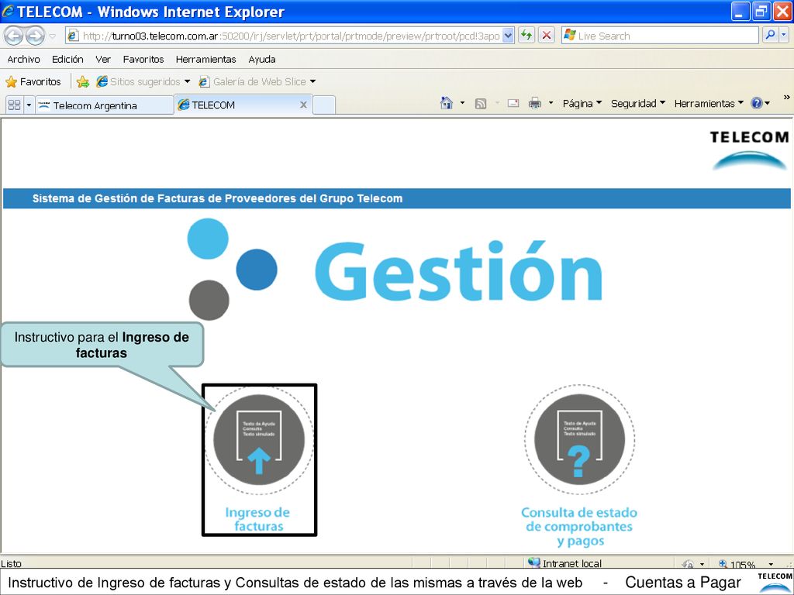Screen dimensions: 794x595
Task: Open the Favoritos menu in menu bar
Action: [143, 59]
